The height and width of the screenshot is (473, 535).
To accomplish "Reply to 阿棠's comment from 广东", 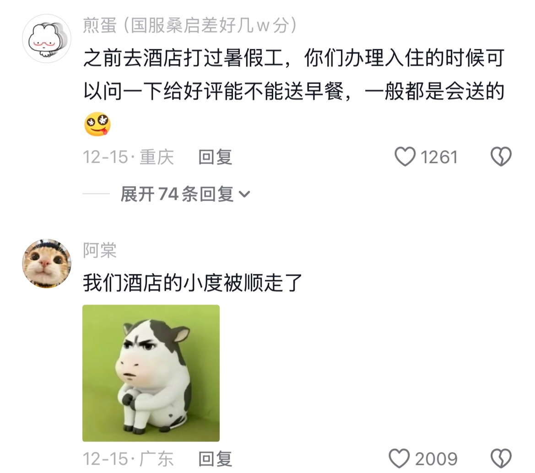I will point(215,459).
